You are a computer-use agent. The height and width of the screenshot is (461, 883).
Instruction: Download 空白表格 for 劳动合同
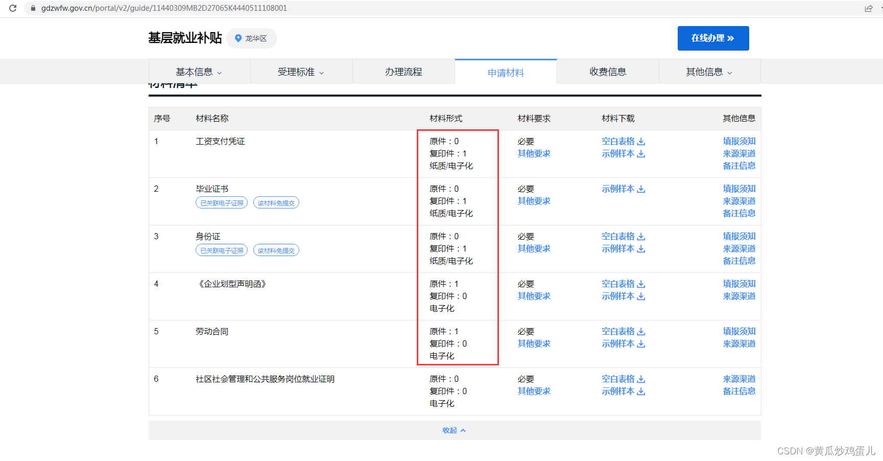(623, 331)
